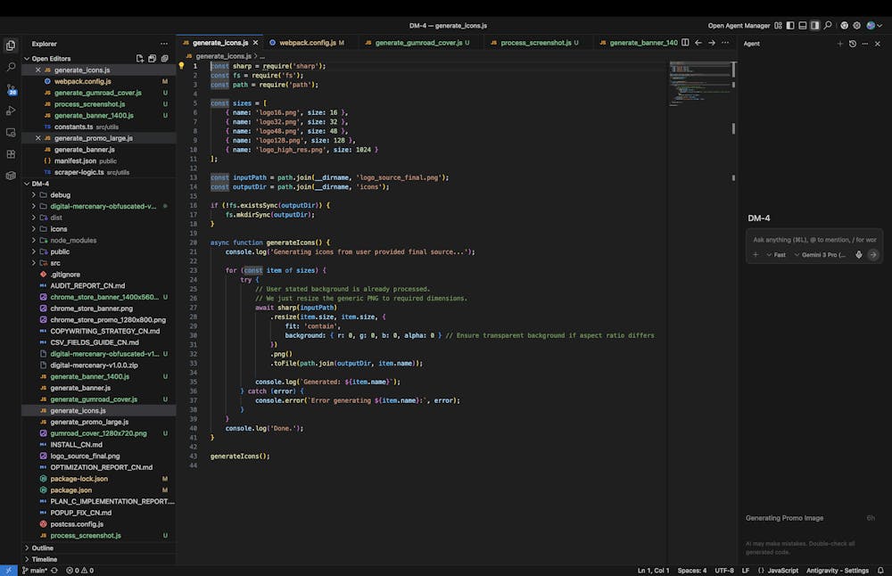The width and height of the screenshot is (892, 576).
Task: Show agent conversation history
Action: pos(853,44)
